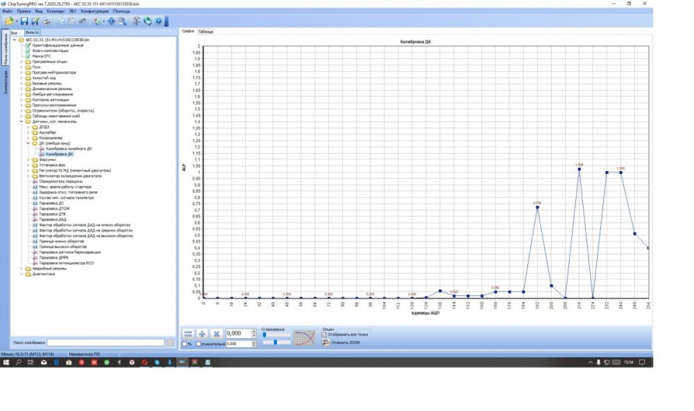Collapse the "ДК (лямбда-зонд)" tree node
694x411 pixels.
[28, 143]
